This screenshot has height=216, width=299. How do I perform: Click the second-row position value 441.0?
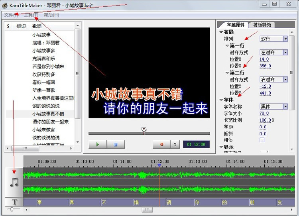pos(265,93)
